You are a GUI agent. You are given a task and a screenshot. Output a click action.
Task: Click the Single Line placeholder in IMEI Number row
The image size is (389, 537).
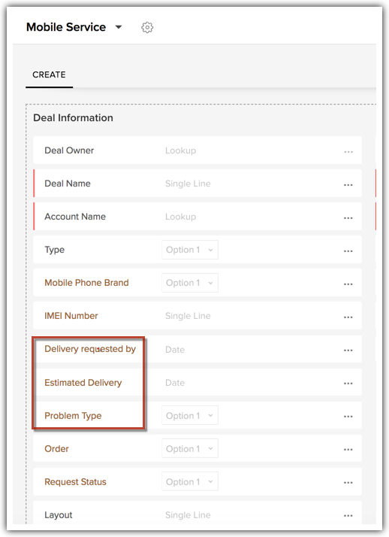(188, 316)
